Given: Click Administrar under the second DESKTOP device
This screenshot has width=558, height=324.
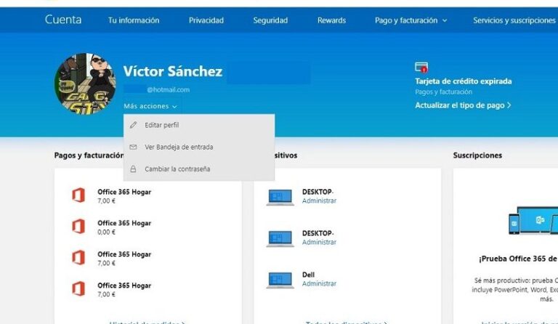Looking at the screenshot, I should (x=319, y=242).
